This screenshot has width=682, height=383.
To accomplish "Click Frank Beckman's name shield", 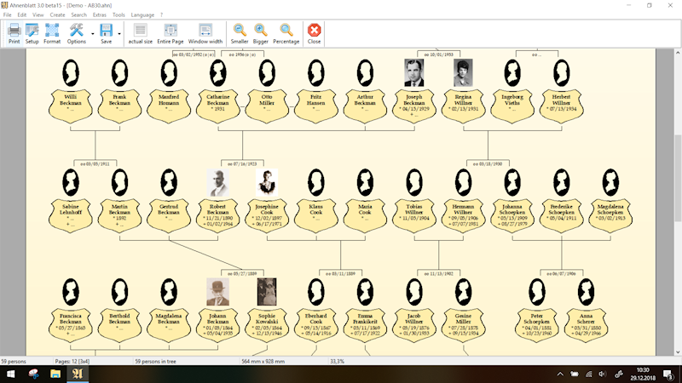I will pos(119,106).
